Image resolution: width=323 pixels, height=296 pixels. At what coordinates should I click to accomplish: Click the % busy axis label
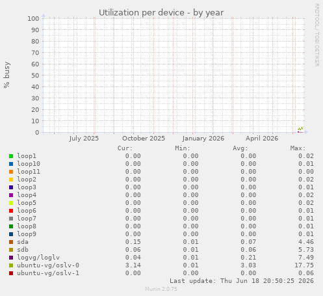[x=6, y=75]
